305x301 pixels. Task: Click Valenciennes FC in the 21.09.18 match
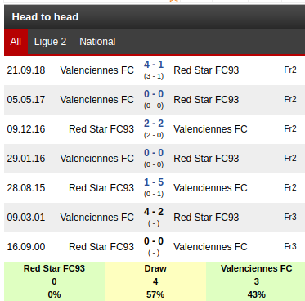click(x=97, y=70)
